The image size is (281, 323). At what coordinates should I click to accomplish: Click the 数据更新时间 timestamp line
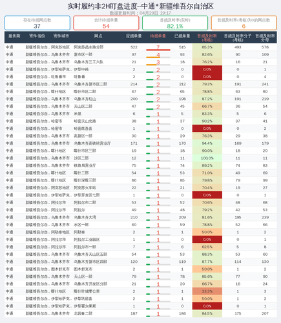pos(140,13)
